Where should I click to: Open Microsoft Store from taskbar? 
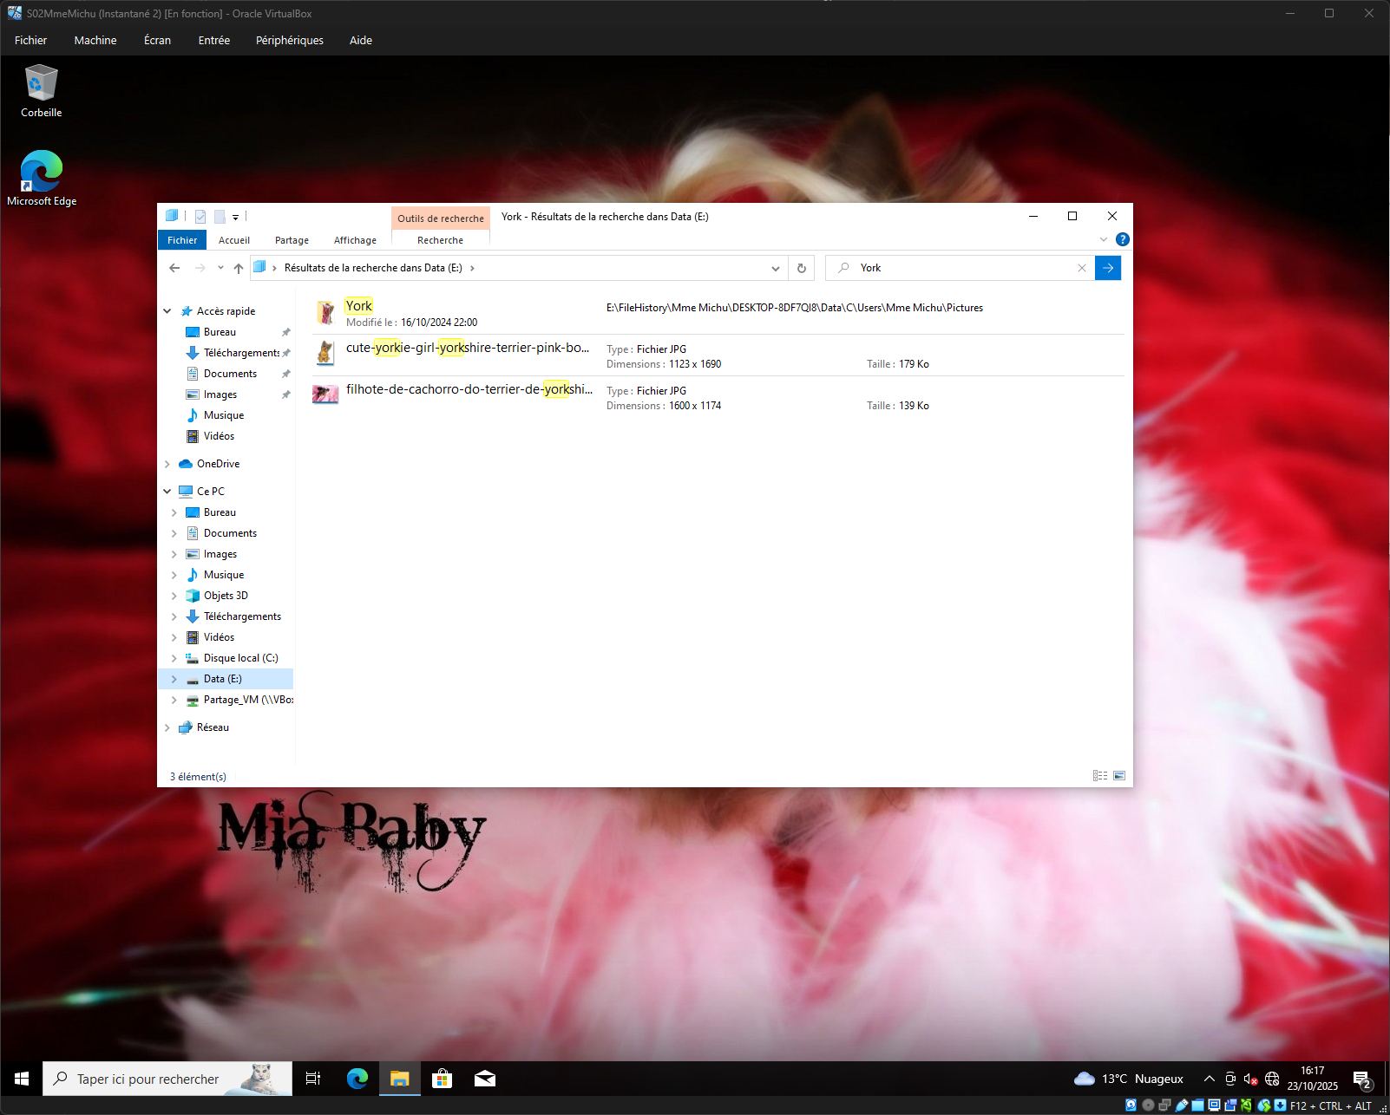(443, 1079)
